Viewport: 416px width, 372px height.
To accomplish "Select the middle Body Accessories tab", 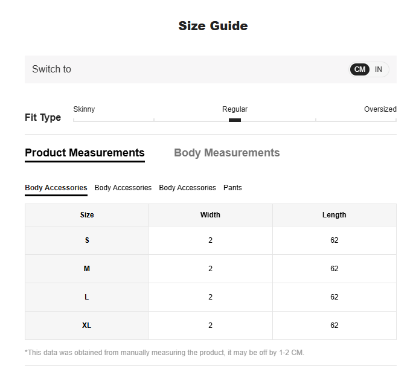I will point(123,188).
